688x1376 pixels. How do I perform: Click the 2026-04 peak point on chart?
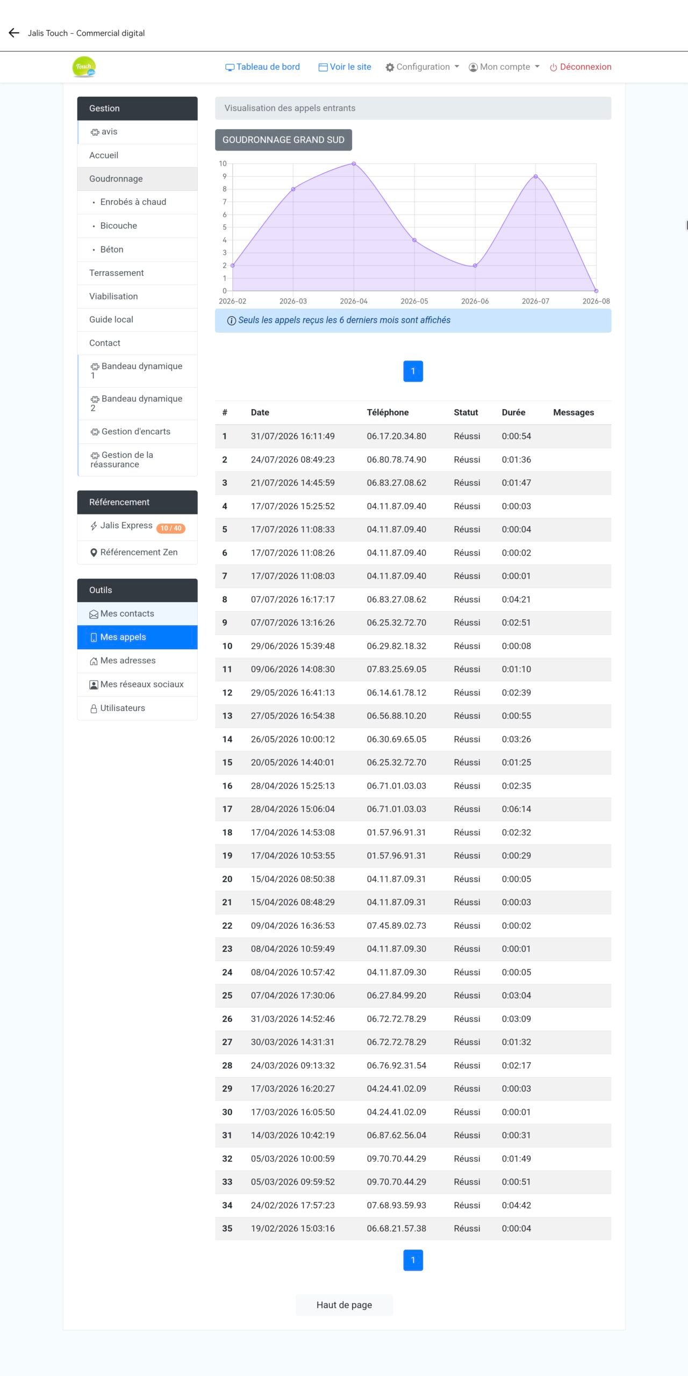tap(354, 163)
